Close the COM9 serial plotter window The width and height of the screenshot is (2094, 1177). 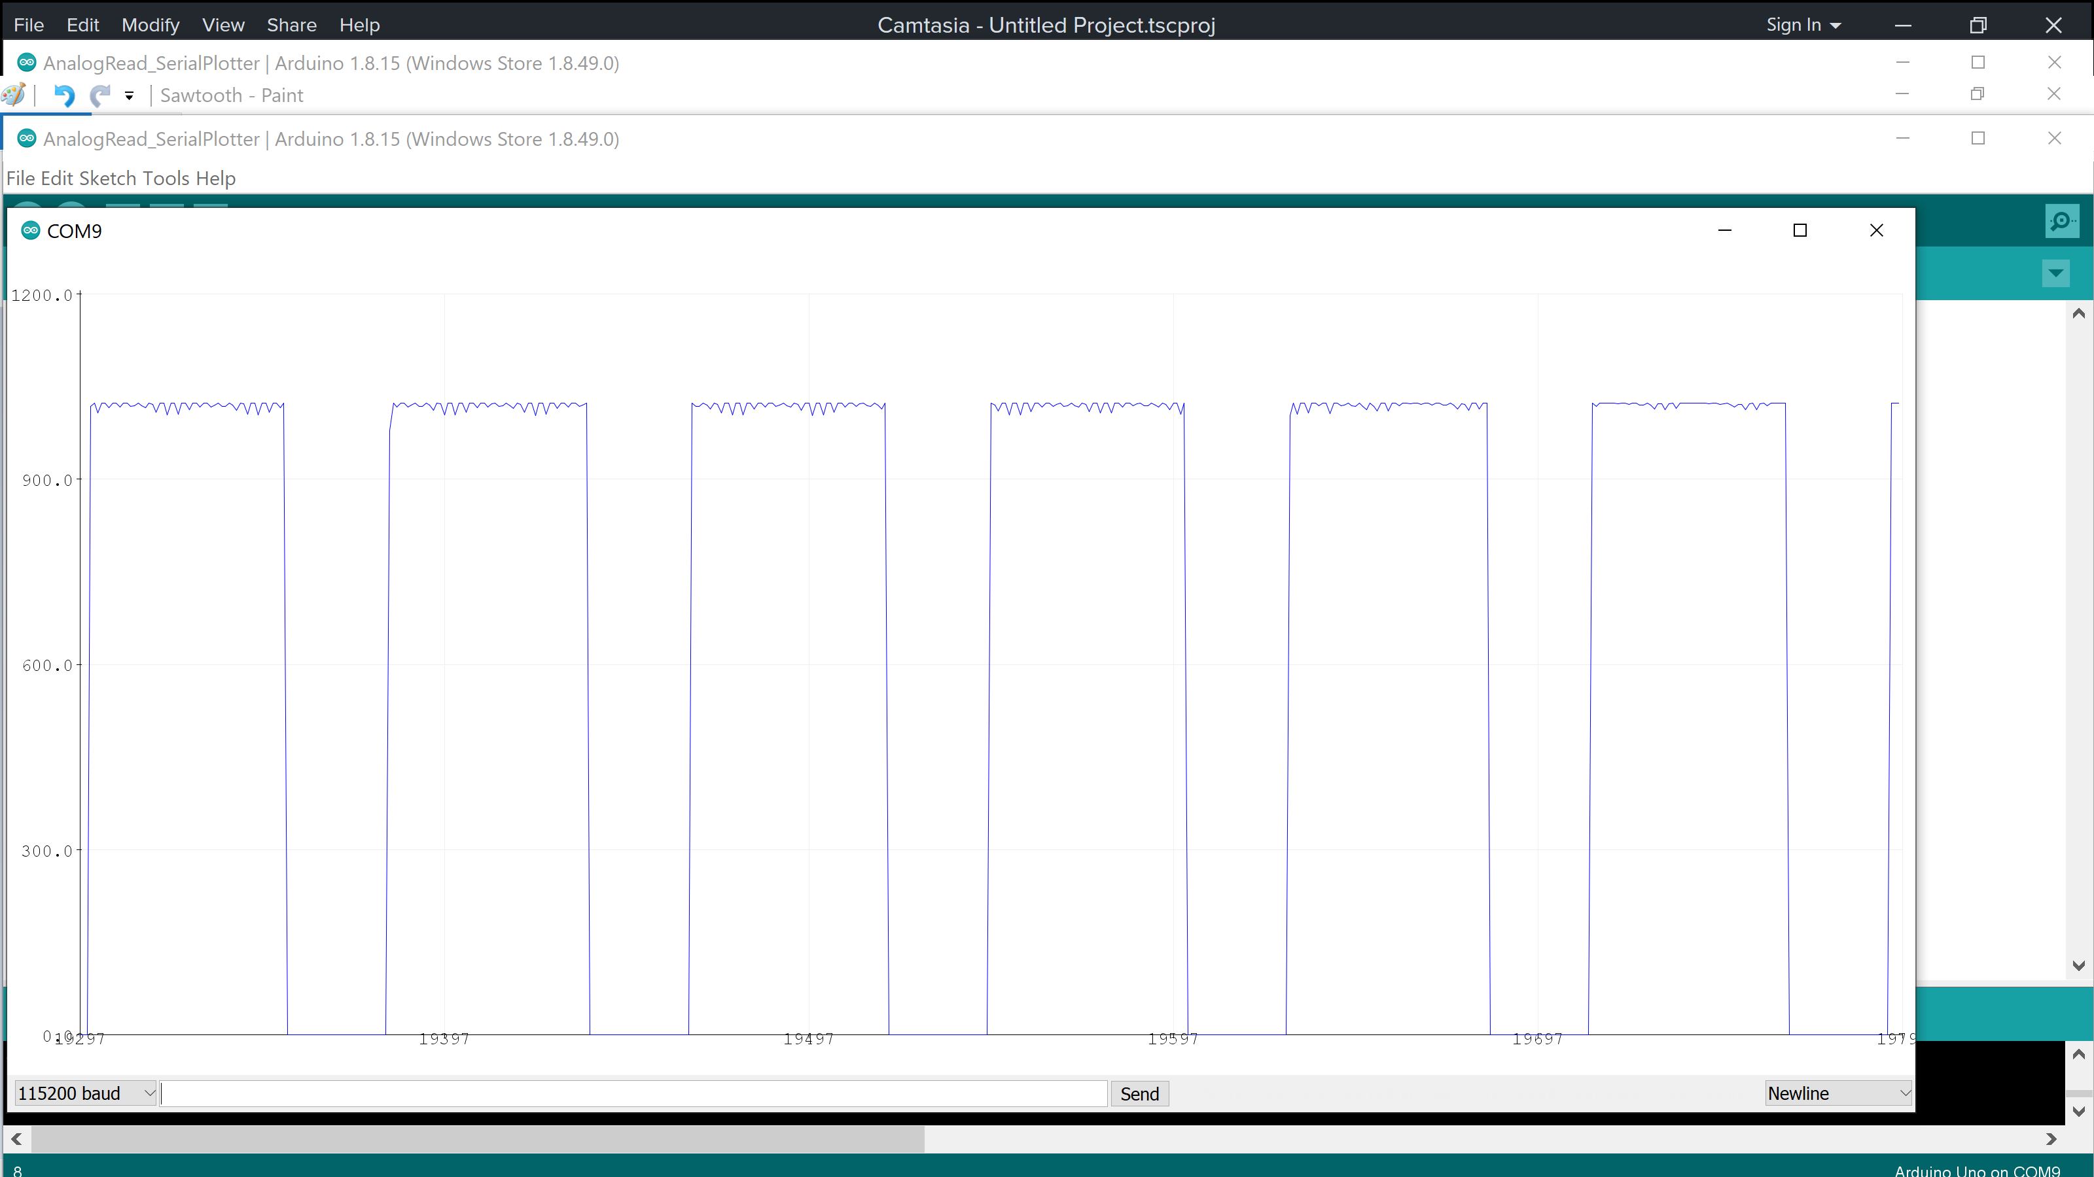pyautogui.click(x=1876, y=231)
